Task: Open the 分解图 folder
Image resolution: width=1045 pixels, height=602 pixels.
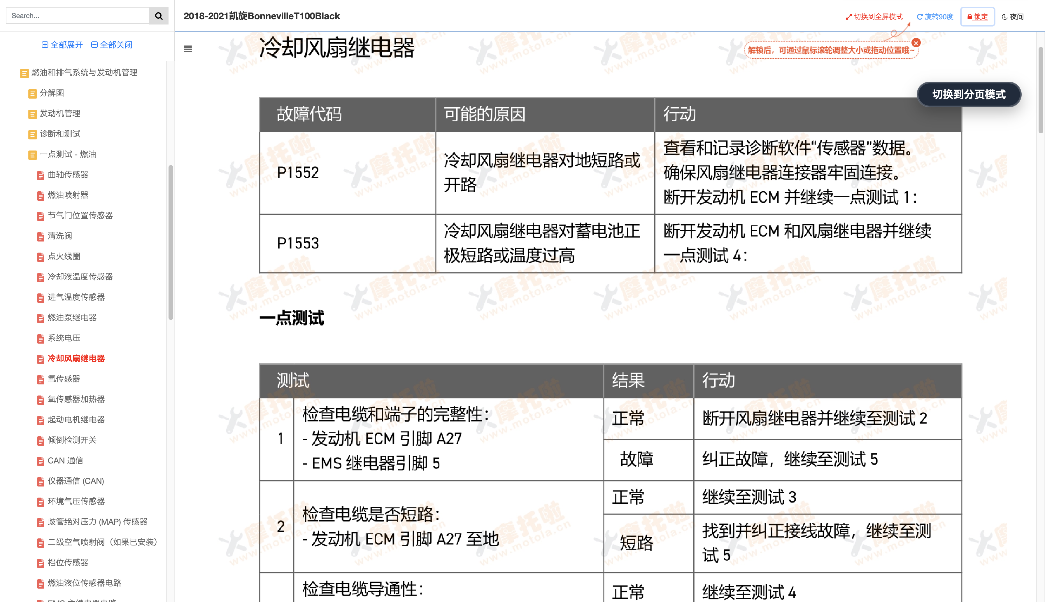Action: pos(46,93)
